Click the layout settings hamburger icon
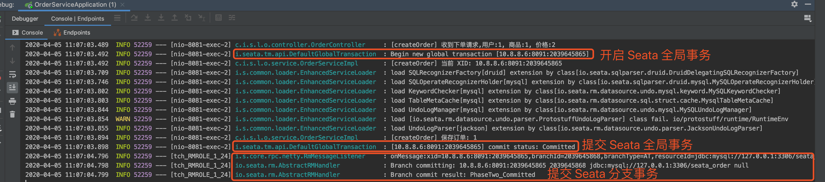The width and height of the screenshot is (825, 182). click(x=117, y=18)
